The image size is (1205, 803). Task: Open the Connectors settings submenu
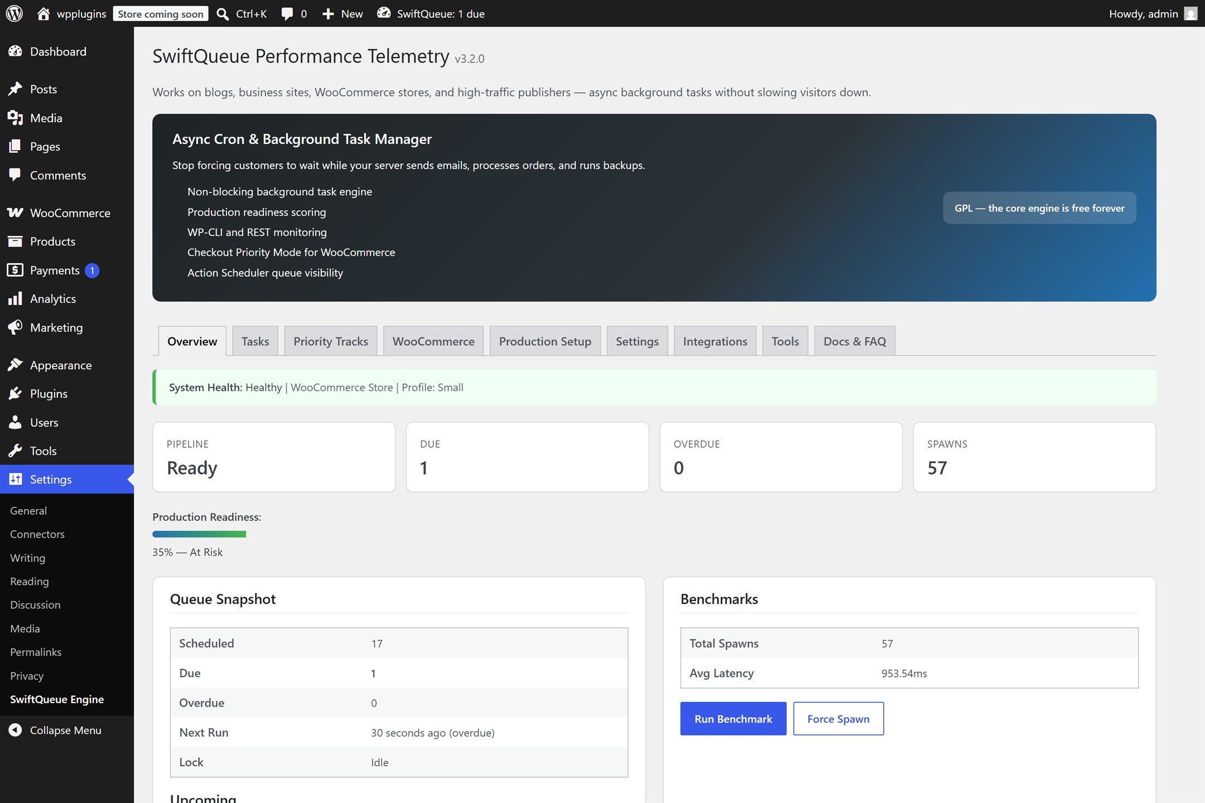pos(37,534)
